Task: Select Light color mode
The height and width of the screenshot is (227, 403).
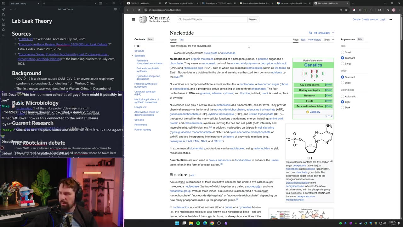Action: [343, 102]
